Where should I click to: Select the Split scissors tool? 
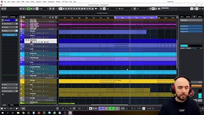tap(71, 9)
